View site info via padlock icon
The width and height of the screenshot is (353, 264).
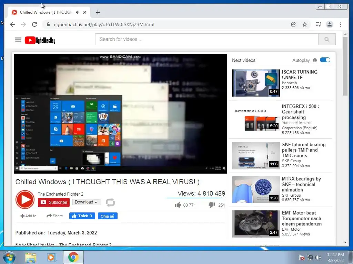click(48, 24)
